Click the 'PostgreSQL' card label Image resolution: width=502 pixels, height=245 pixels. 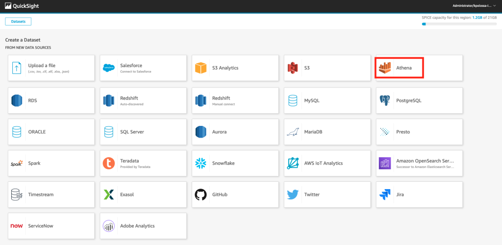click(x=409, y=100)
